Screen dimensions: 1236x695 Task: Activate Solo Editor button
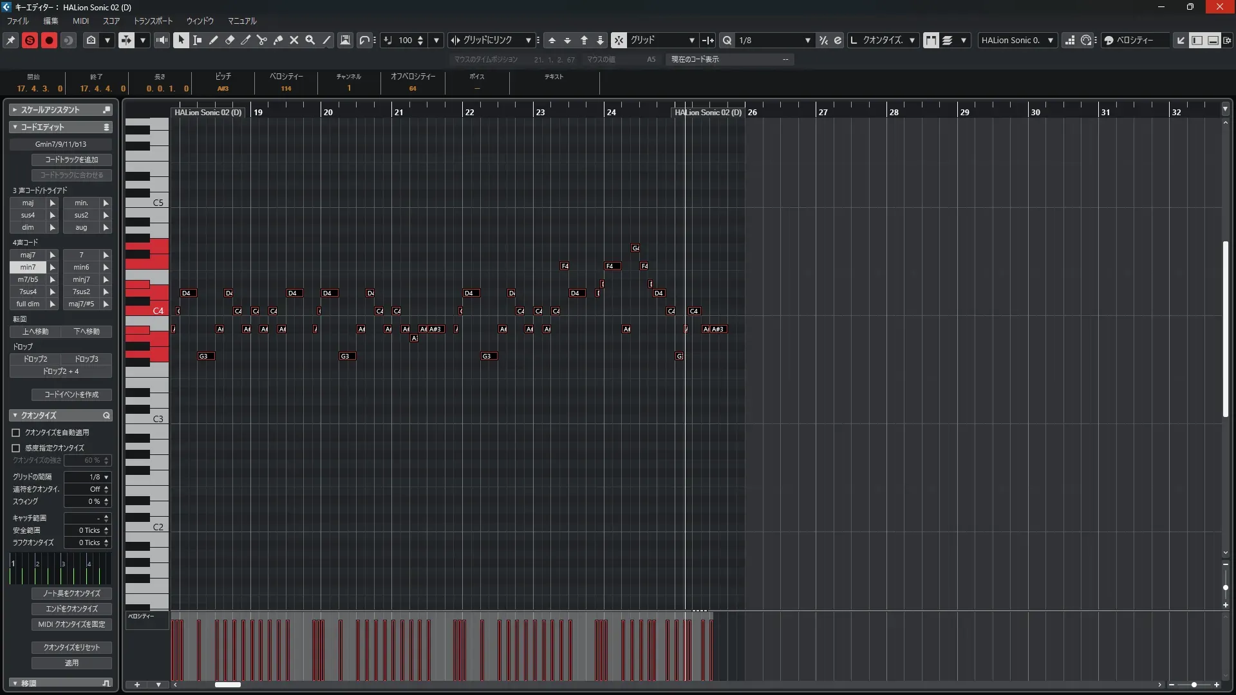click(x=30, y=40)
